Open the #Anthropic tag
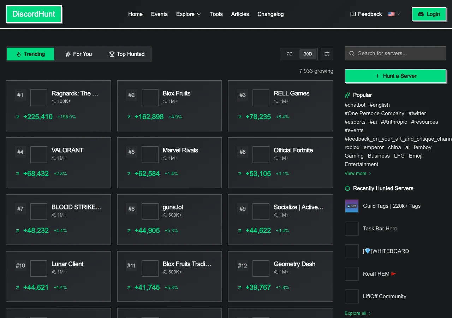Viewport: 452px width, 318px height. 394,122
